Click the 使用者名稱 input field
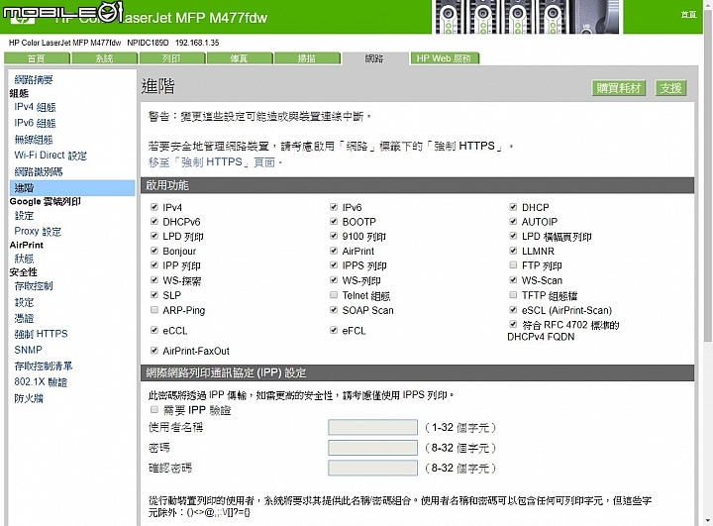Viewport: 713px width, 526px height. [372, 427]
